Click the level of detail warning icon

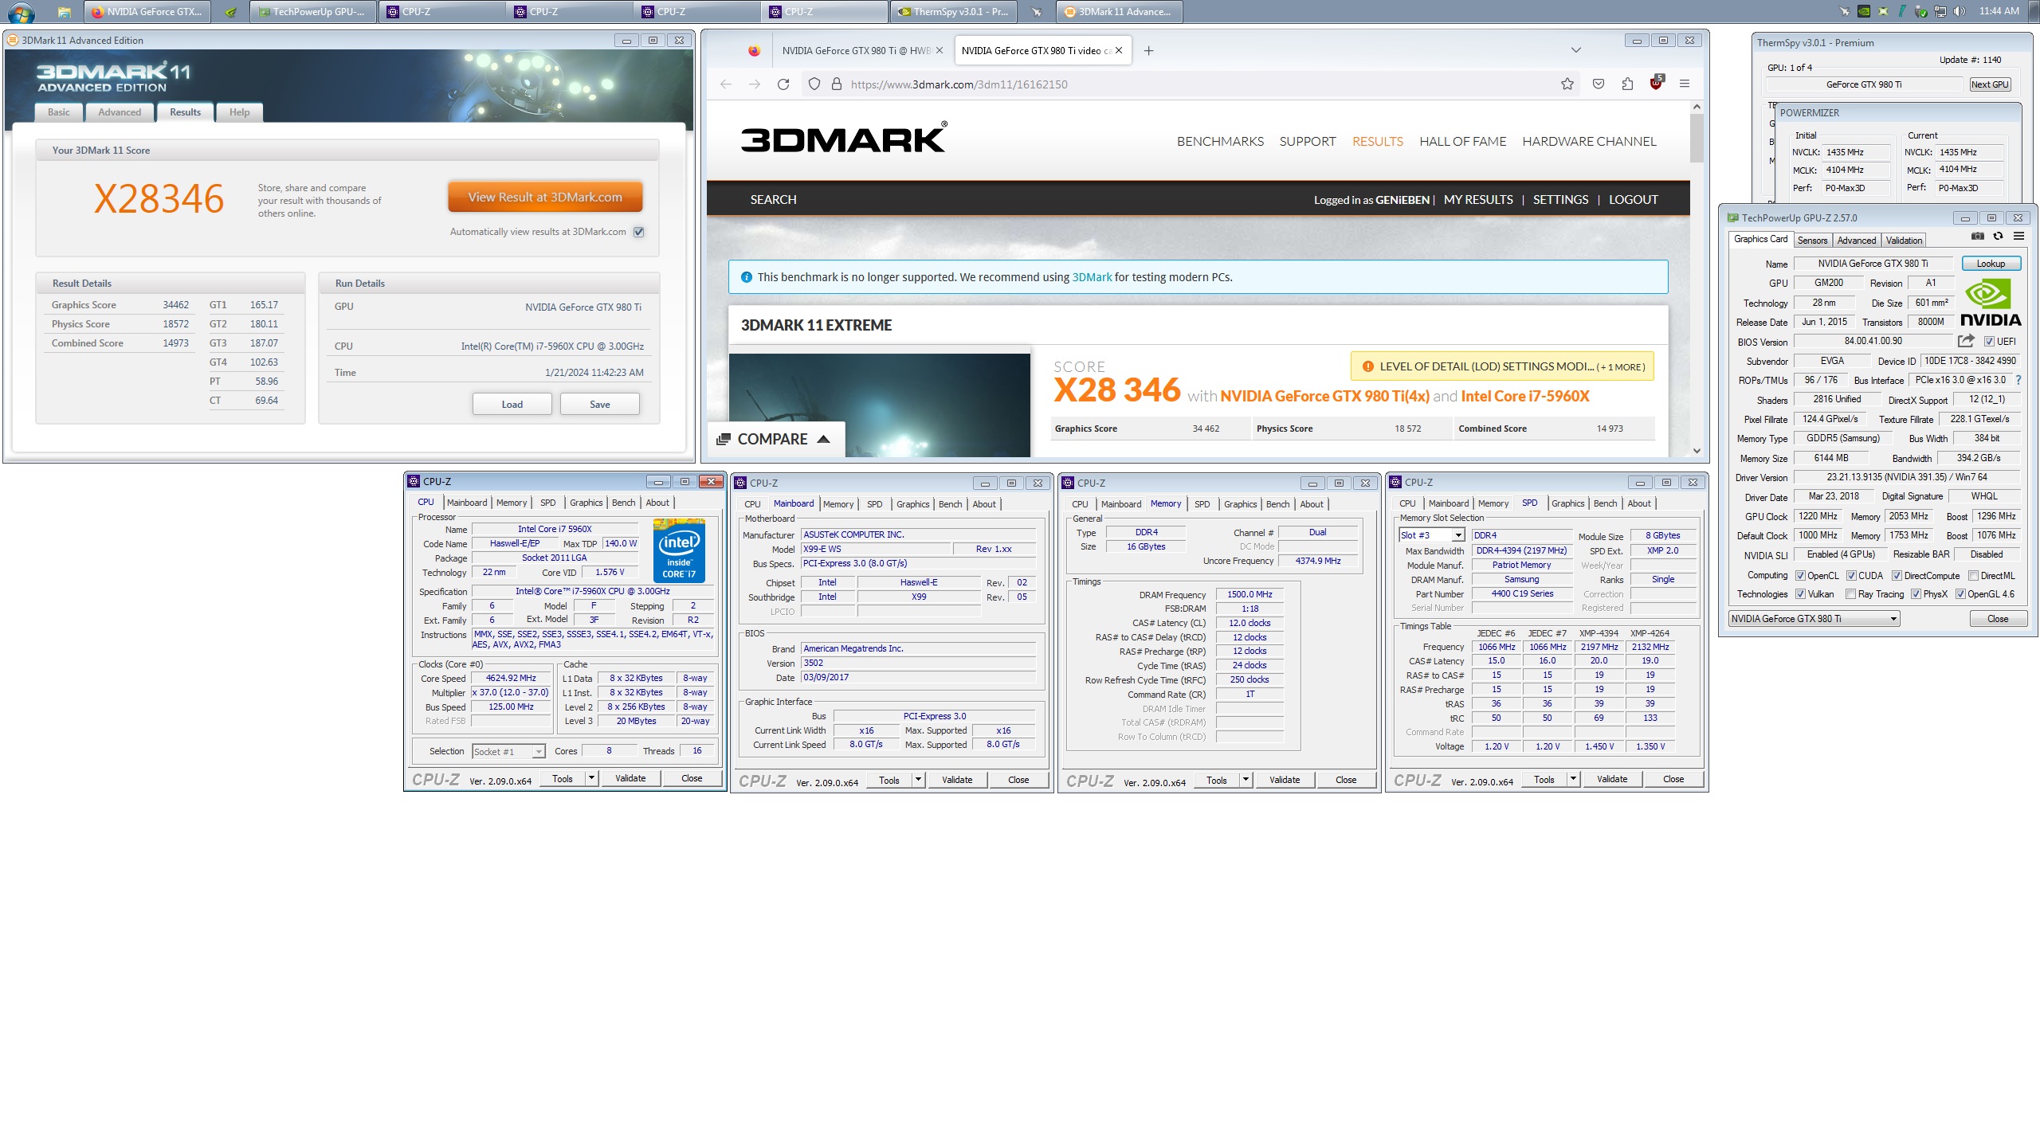coord(1367,367)
